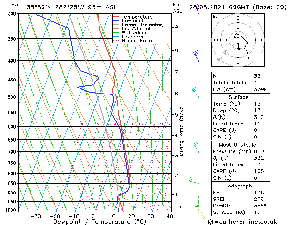This screenshot has width=291, height=225.
Task: Click the Most Unstable section heading
Action: [x=237, y=145]
